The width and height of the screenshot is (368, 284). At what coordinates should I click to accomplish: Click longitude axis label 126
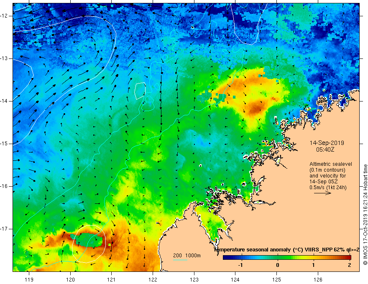[318, 279]
